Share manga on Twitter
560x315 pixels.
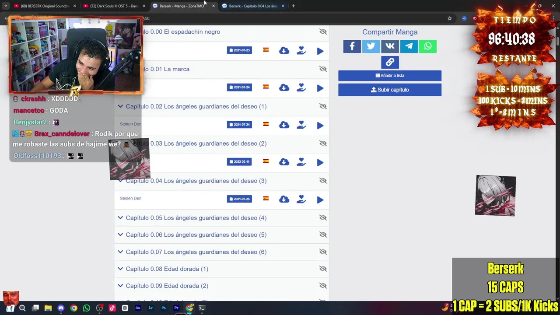pyautogui.click(x=371, y=46)
